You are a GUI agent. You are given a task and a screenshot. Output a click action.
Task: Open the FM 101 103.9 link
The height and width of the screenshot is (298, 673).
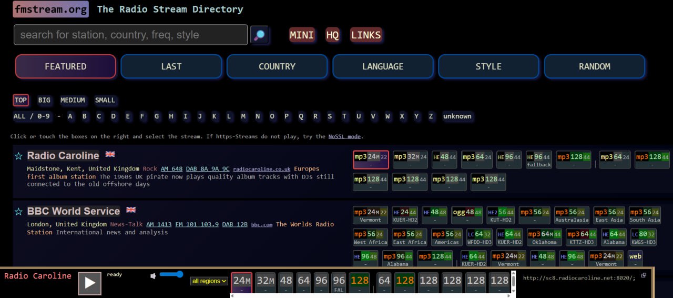point(197,224)
